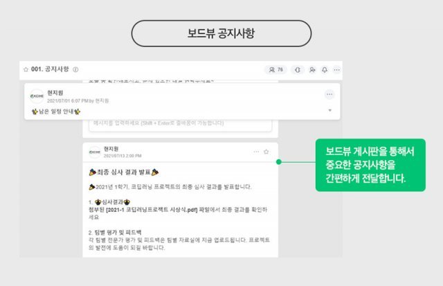Expand the pinned 남은 일정 안내 notice
The width and height of the screenshot is (443, 286).
330,111
